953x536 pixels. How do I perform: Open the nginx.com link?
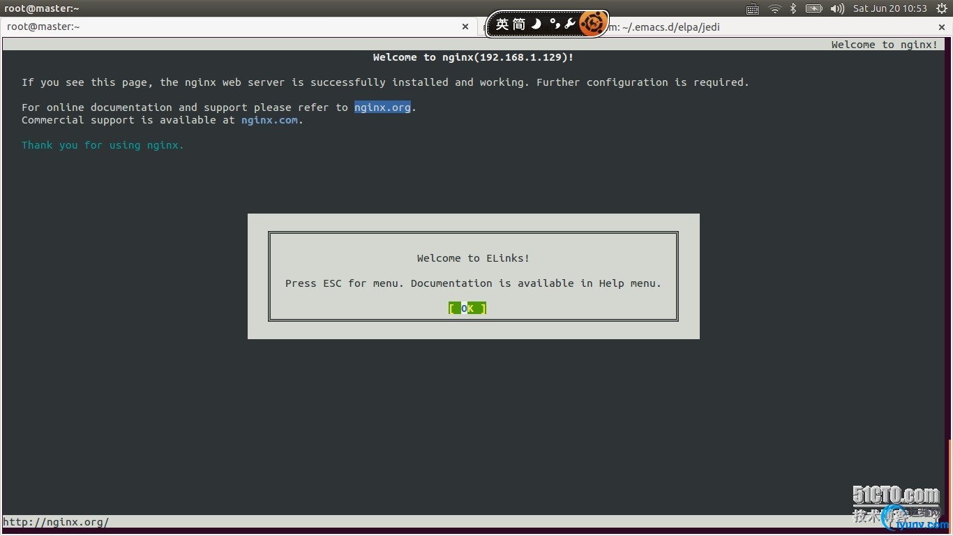(269, 120)
